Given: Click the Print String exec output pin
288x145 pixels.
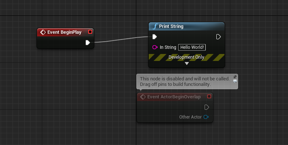Looking at the screenshot, I should tap(218, 37).
